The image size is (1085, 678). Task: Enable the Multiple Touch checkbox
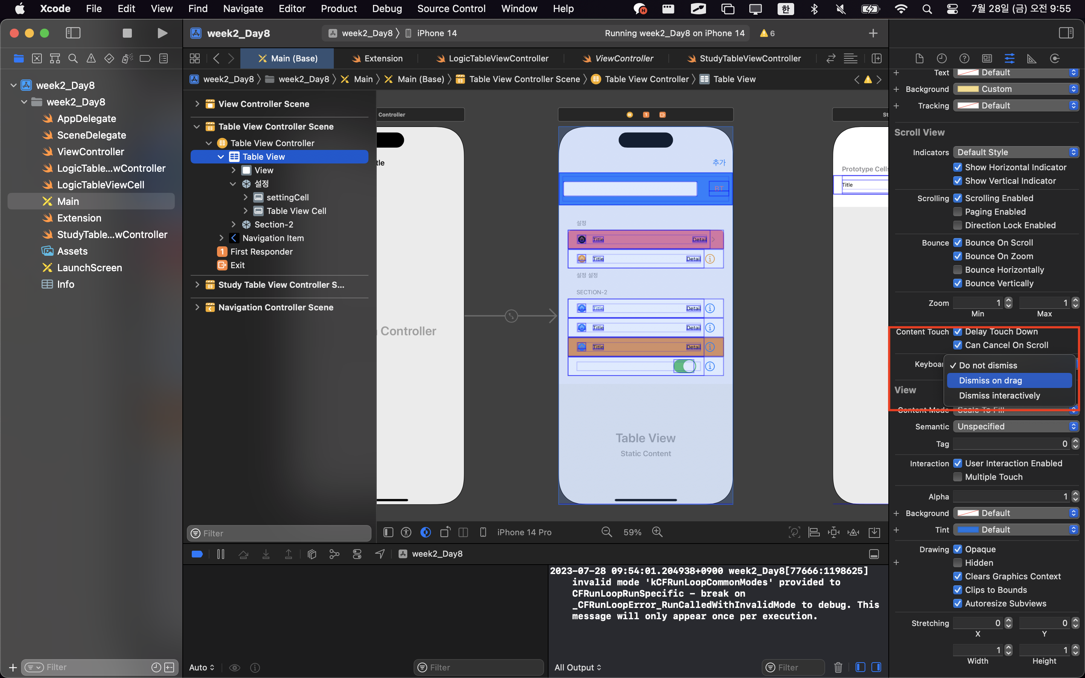(x=957, y=476)
